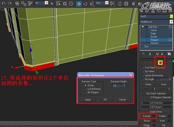Open the Motion panel tab

[x=159, y=11]
